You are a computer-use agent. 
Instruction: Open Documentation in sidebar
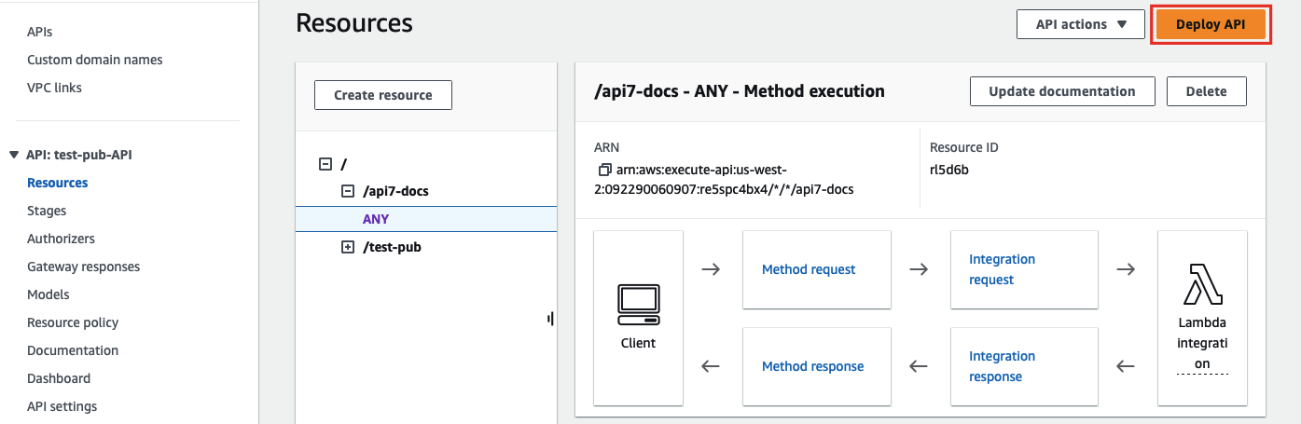73,350
